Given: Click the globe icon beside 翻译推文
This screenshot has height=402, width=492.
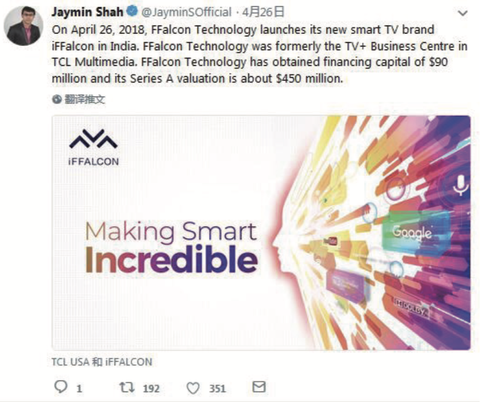Looking at the screenshot, I should [57, 99].
